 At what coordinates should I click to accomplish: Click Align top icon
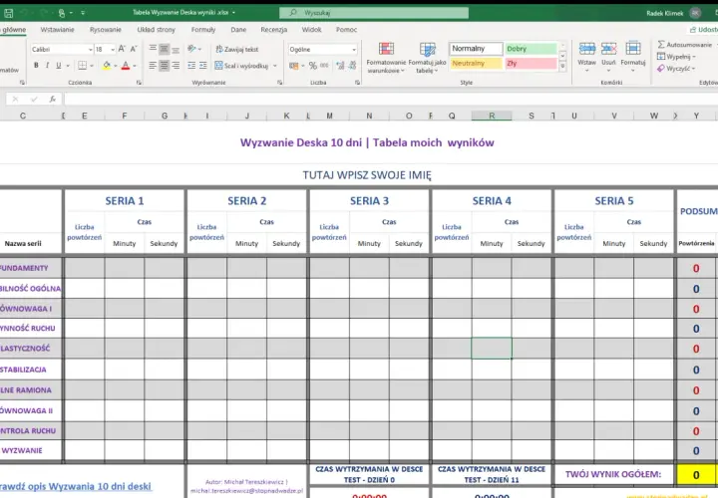153,49
